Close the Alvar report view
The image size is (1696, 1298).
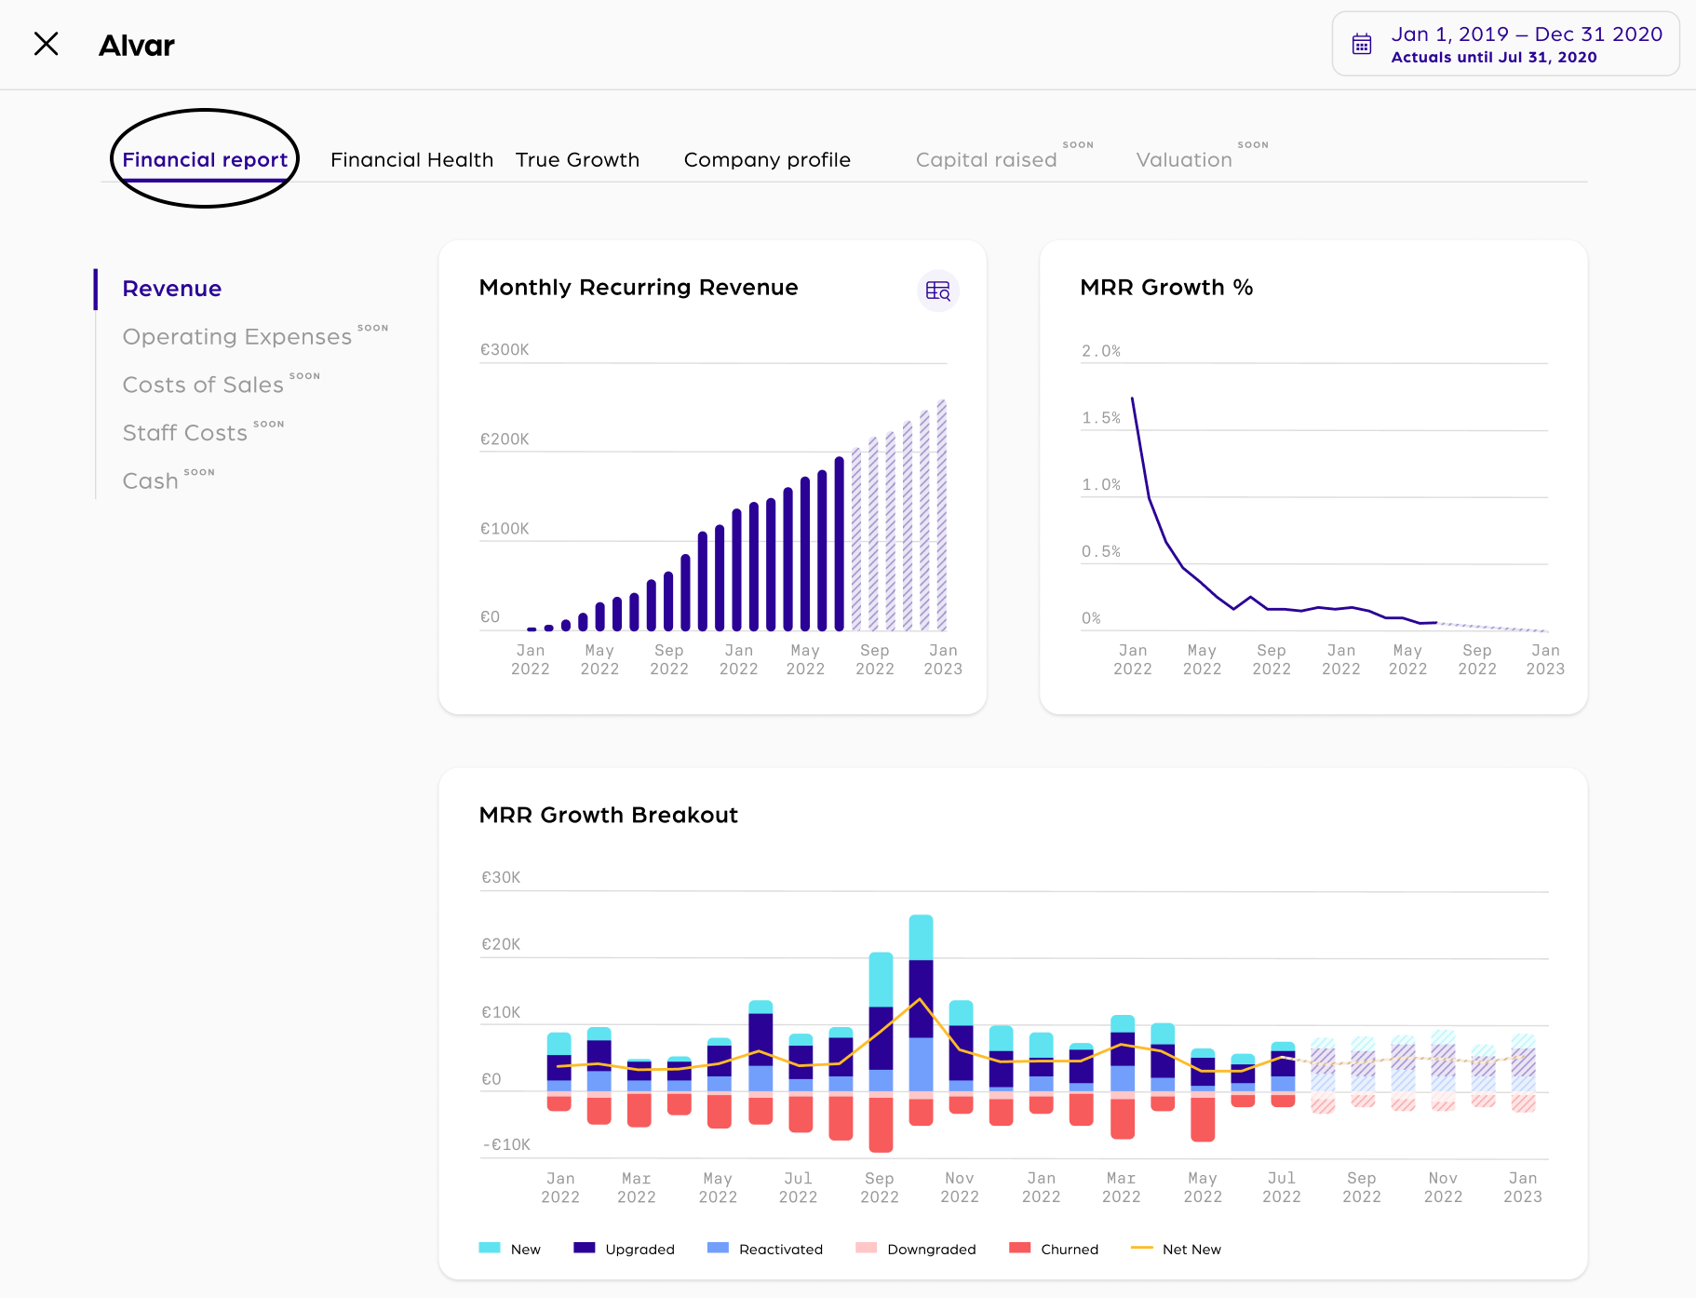click(x=46, y=44)
